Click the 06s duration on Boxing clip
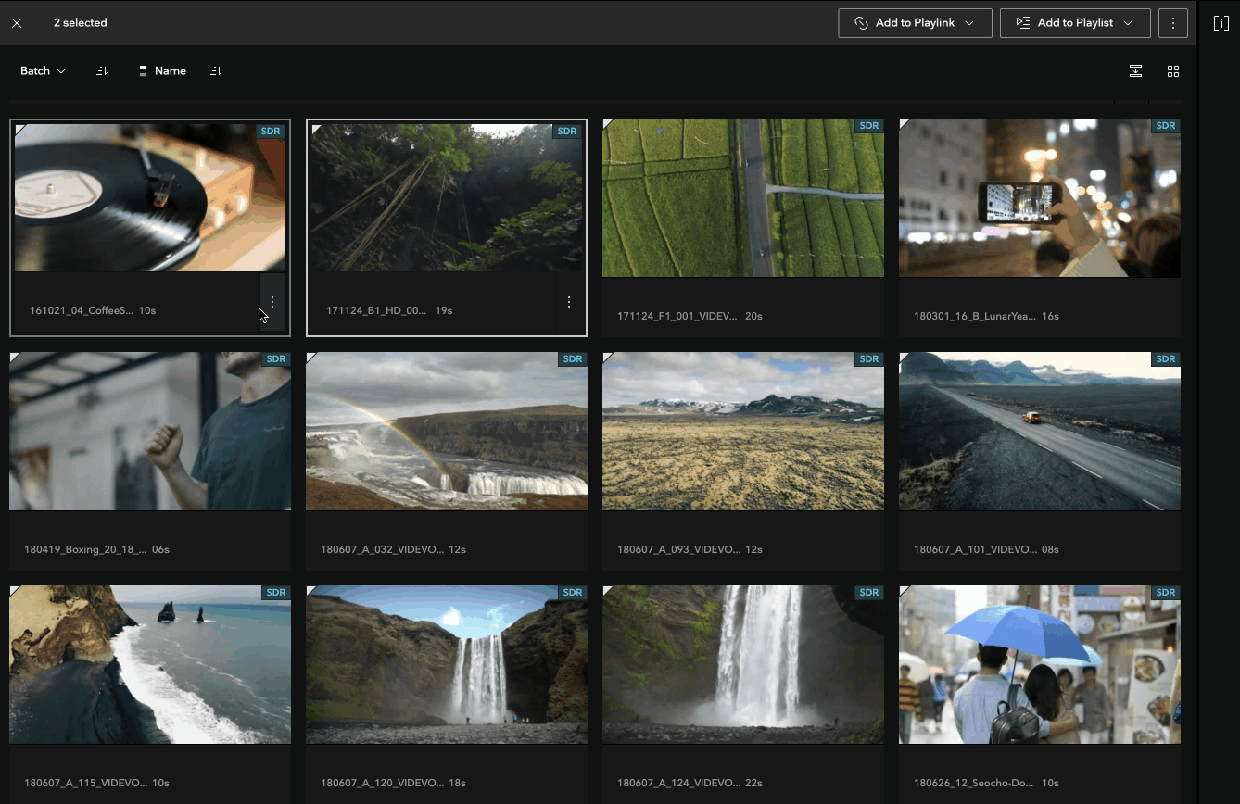 pyautogui.click(x=160, y=549)
